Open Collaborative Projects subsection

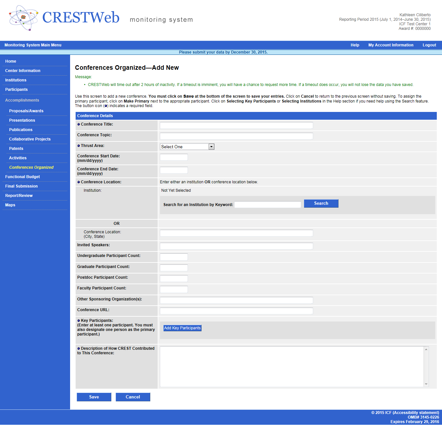[30, 139]
